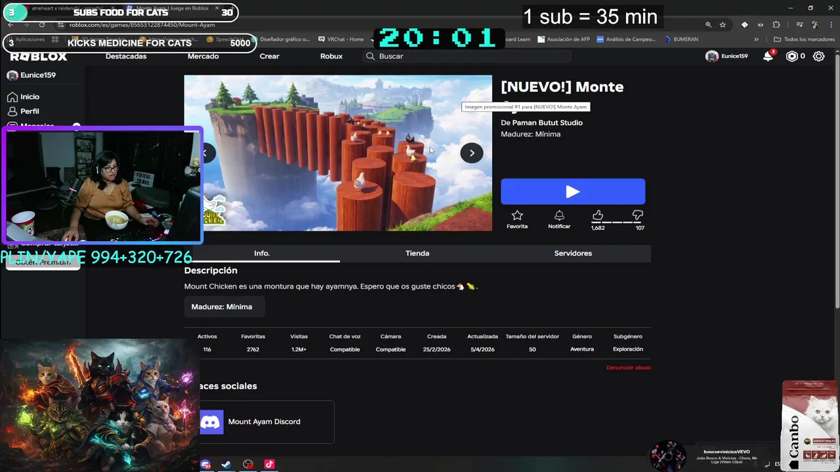
Task: Open TikTok from the taskbar
Action: click(269, 464)
